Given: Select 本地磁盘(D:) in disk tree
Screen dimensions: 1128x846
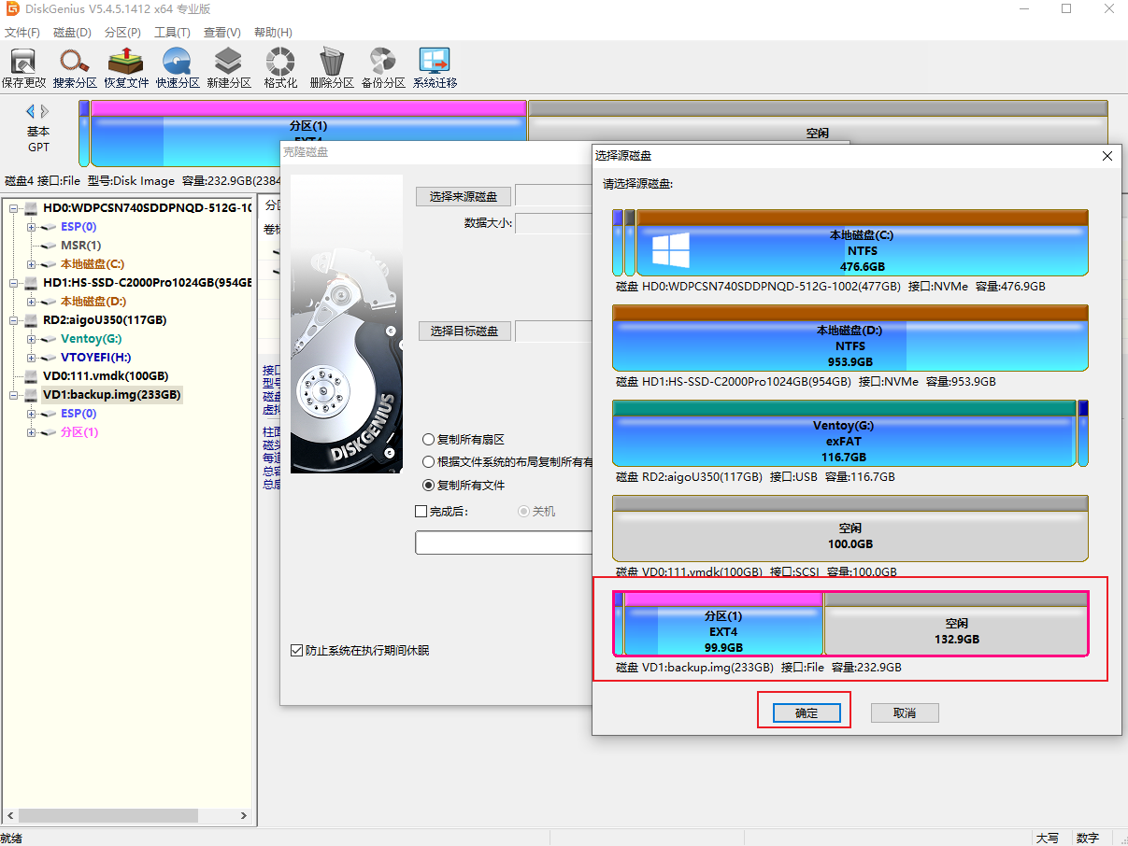Looking at the screenshot, I should point(93,302).
